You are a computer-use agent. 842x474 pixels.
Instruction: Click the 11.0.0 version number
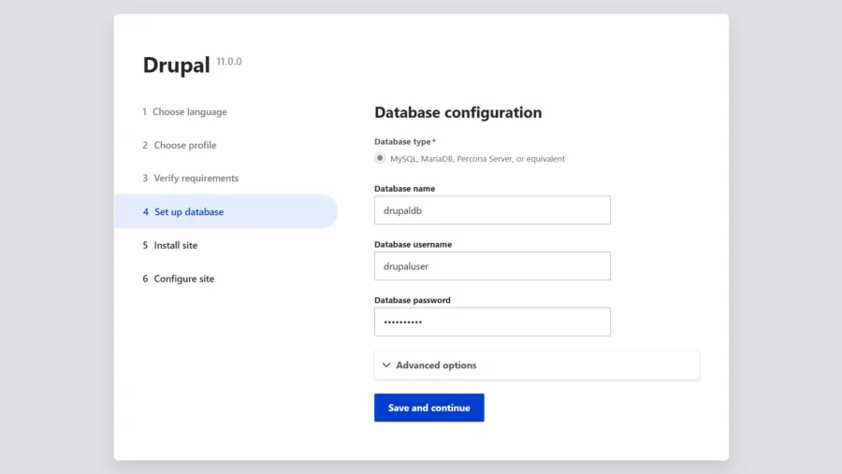click(x=229, y=61)
